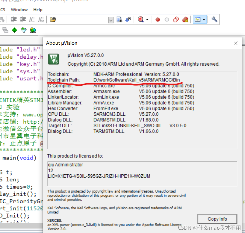The height and width of the screenshot is (233, 245).
Task: Open the Pack Installer icon
Action: [x=33, y=30]
